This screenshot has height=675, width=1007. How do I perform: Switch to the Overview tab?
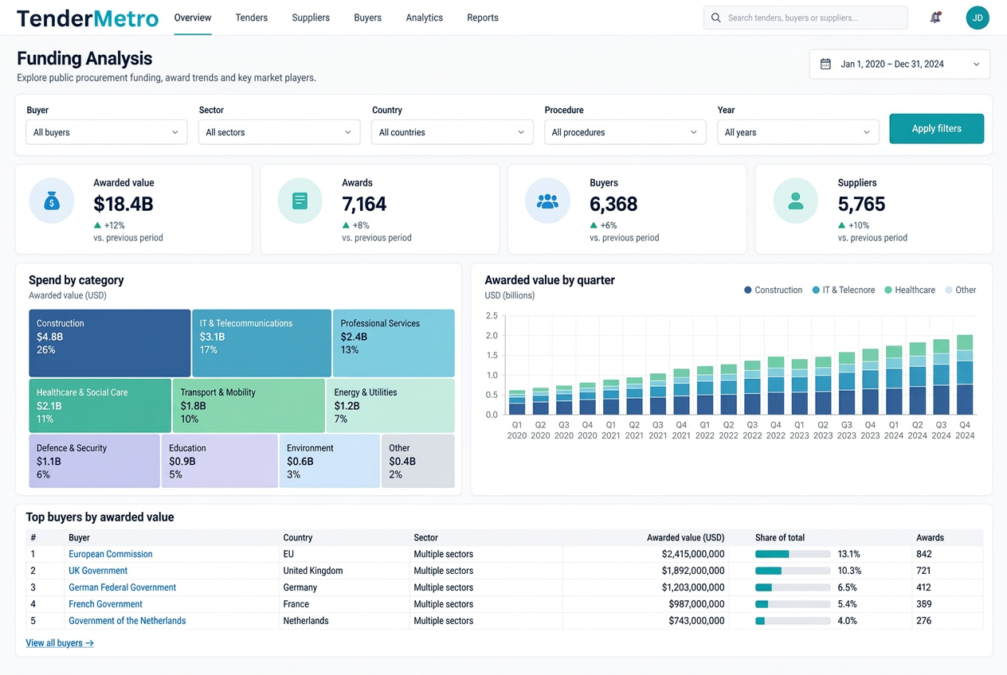pyautogui.click(x=193, y=18)
